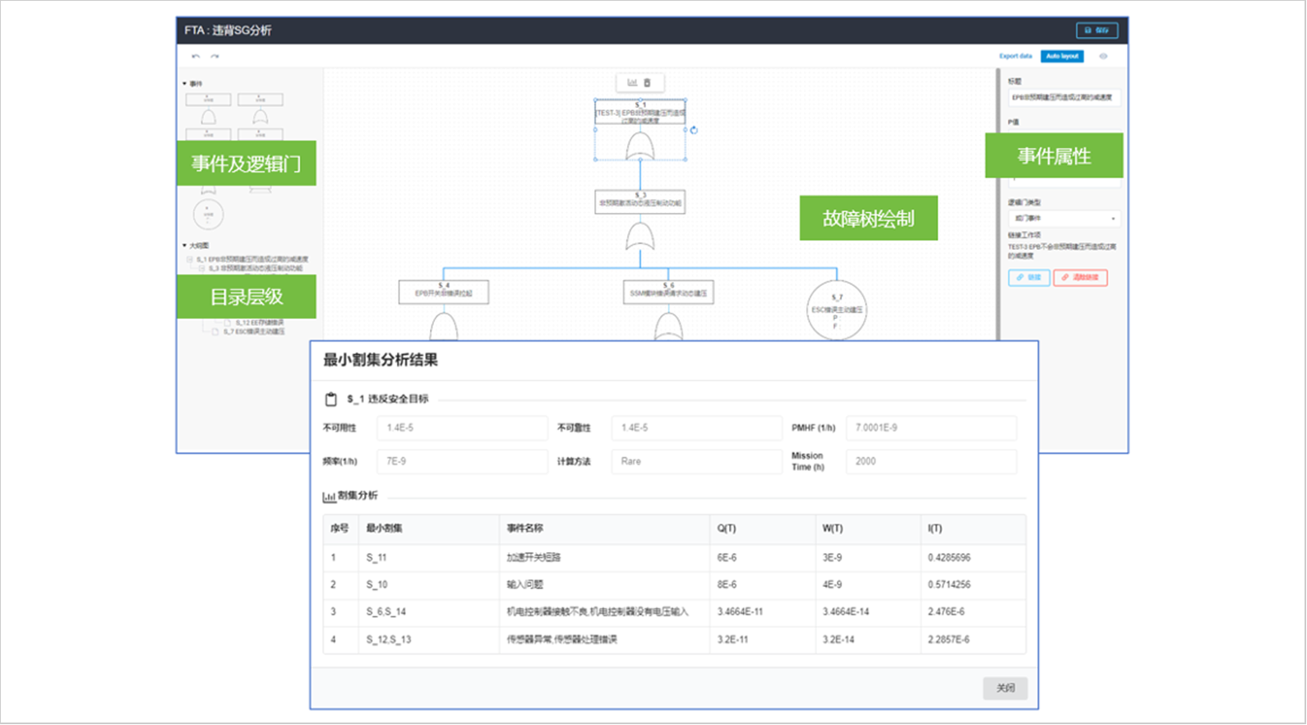Viewport: 1307px width, 725px height.
Task: Click the 保存 save button
Action: [x=1097, y=30]
